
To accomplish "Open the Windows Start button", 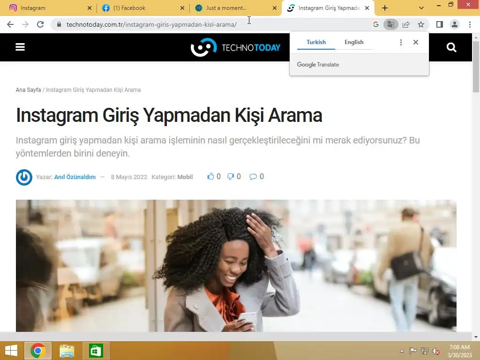I will click(x=11, y=351).
